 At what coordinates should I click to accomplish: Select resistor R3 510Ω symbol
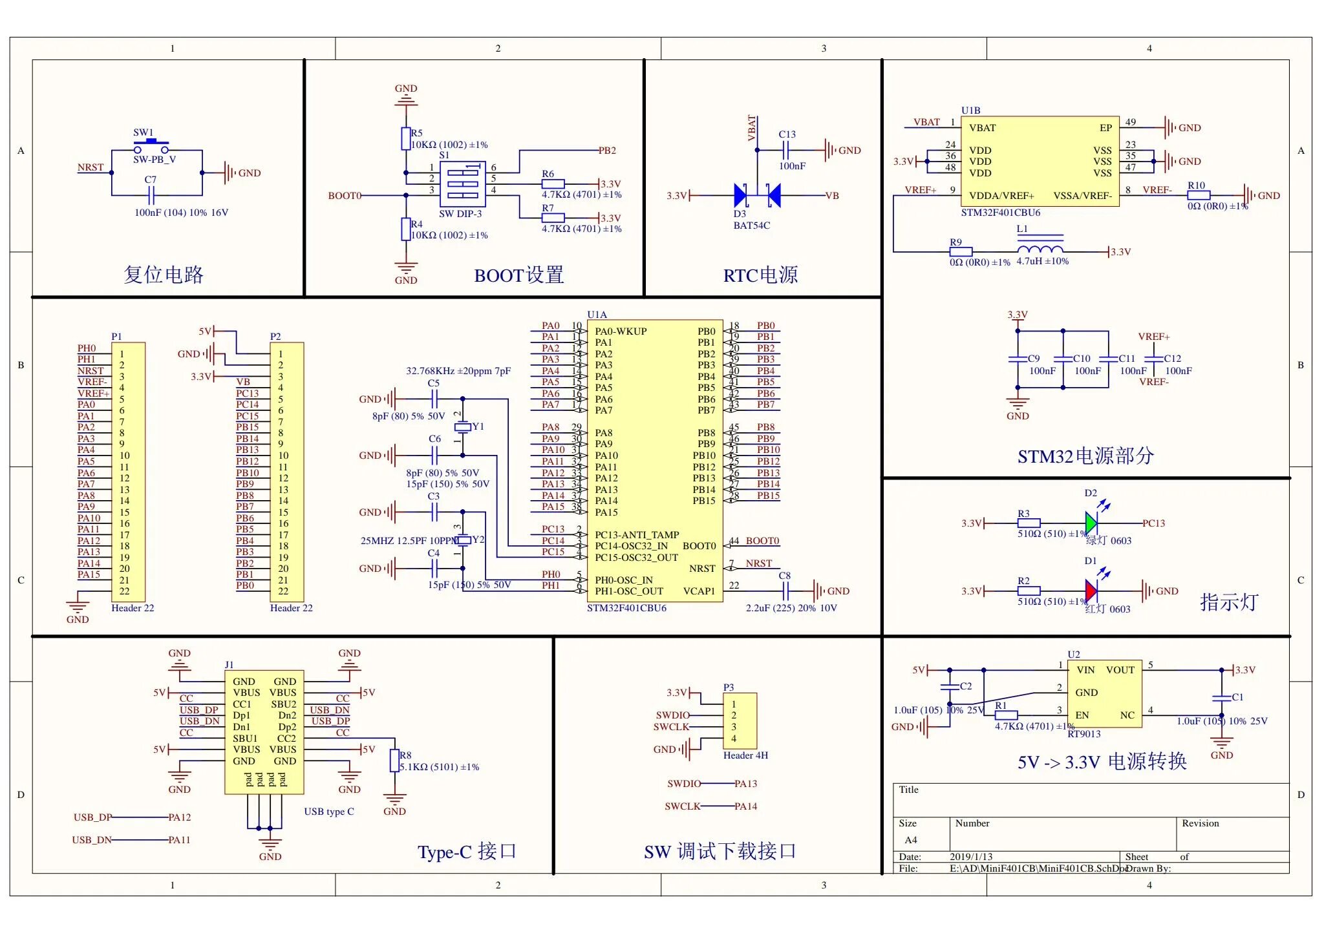(1029, 523)
